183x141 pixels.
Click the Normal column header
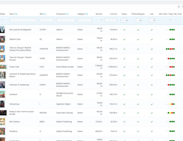99,14
